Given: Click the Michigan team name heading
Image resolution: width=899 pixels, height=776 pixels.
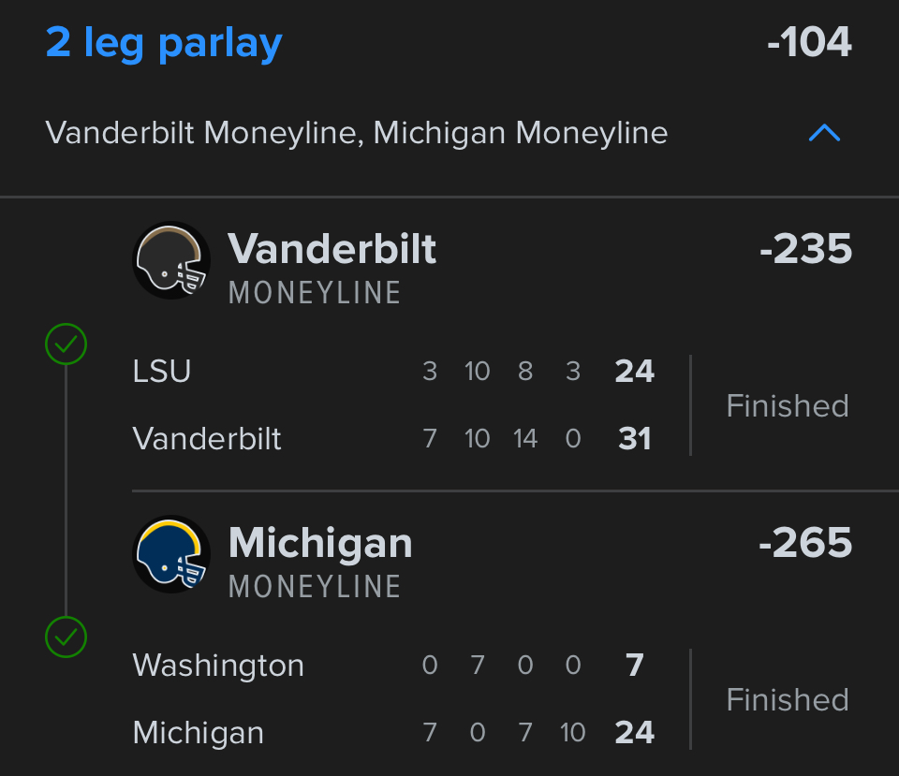Looking at the screenshot, I should click(320, 543).
